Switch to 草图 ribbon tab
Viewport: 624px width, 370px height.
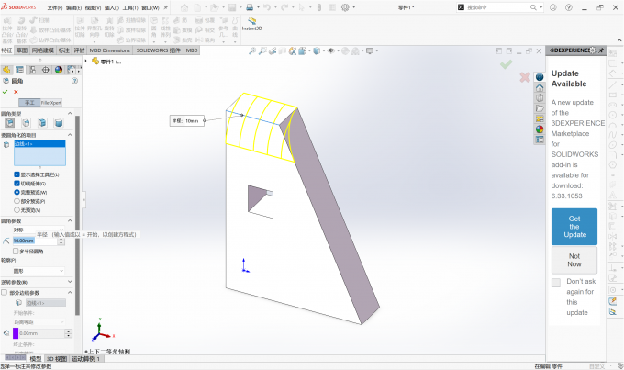pos(22,50)
